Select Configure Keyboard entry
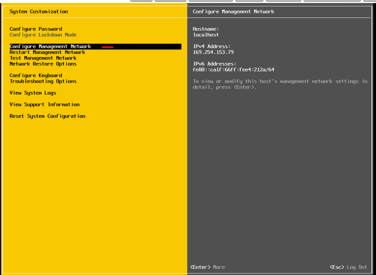Viewport: 376px width, 275px height. click(36, 75)
